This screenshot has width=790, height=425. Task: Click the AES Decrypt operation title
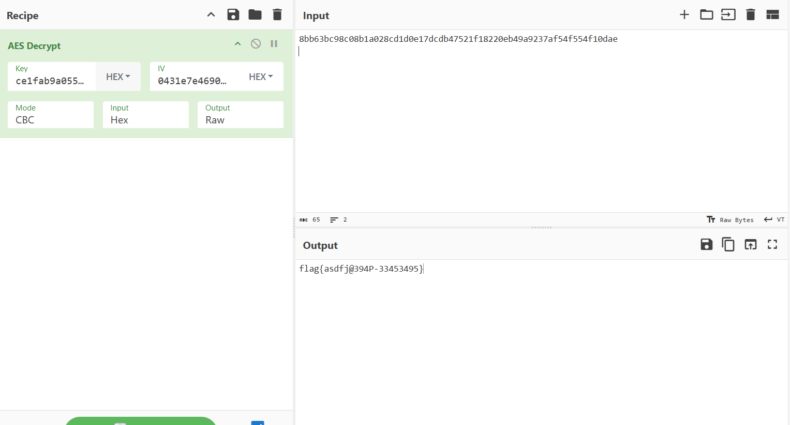coord(34,45)
